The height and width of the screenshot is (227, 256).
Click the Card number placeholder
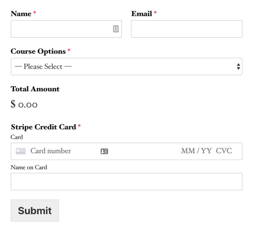click(50, 151)
